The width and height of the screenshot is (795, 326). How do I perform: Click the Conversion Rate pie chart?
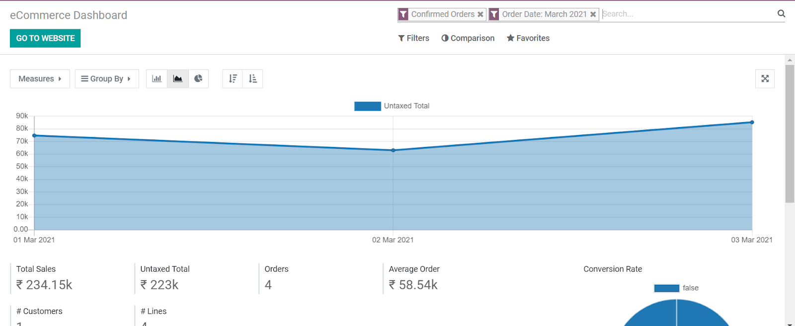676,313
